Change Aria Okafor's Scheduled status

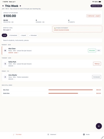click(96, 77)
